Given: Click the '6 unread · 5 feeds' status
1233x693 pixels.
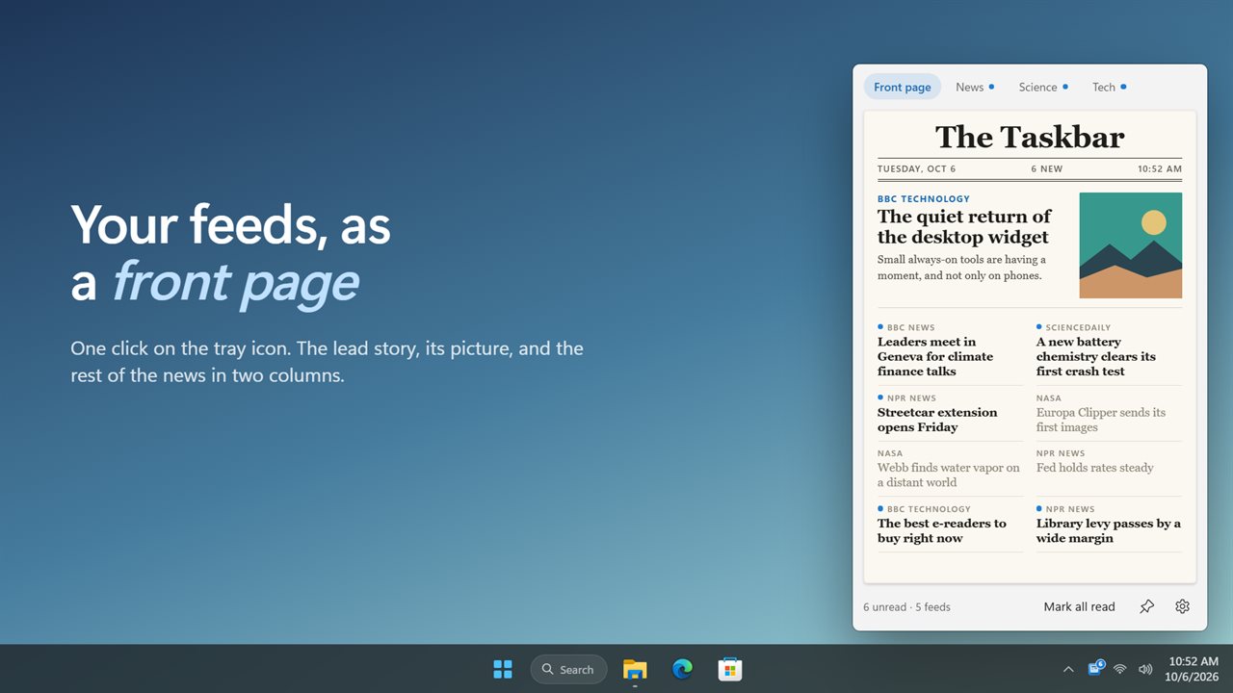Looking at the screenshot, I should pos(906,606).
